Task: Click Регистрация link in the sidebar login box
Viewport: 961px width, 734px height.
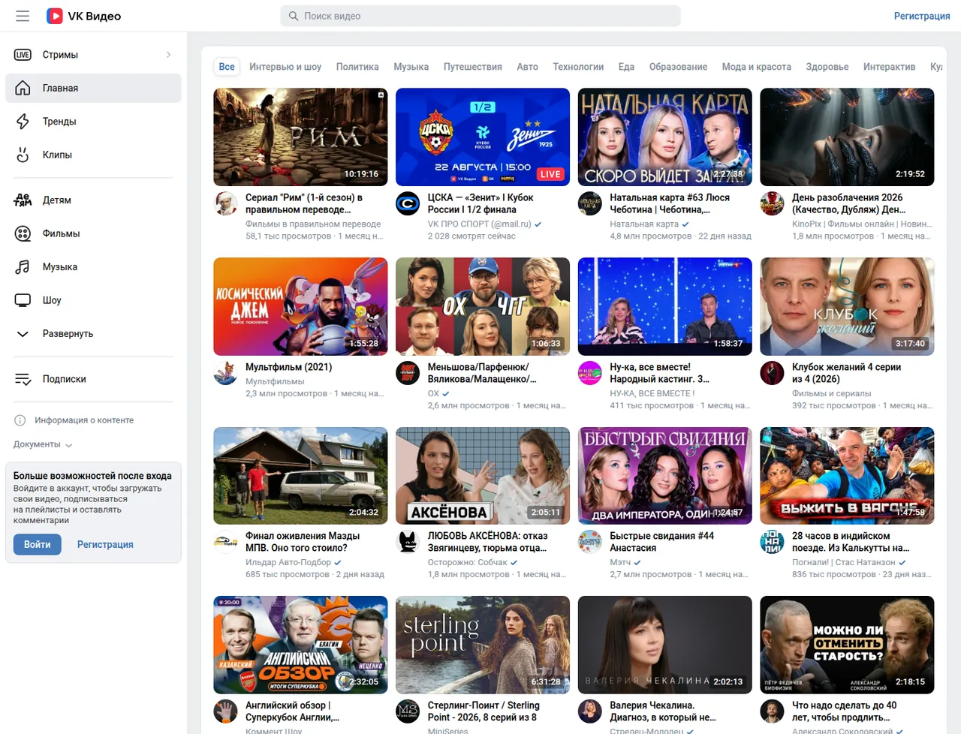Action: 105,544
